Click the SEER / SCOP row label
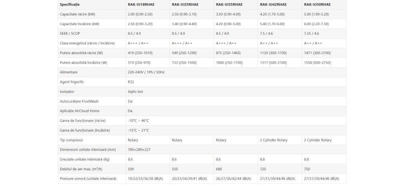 point(69,33)
